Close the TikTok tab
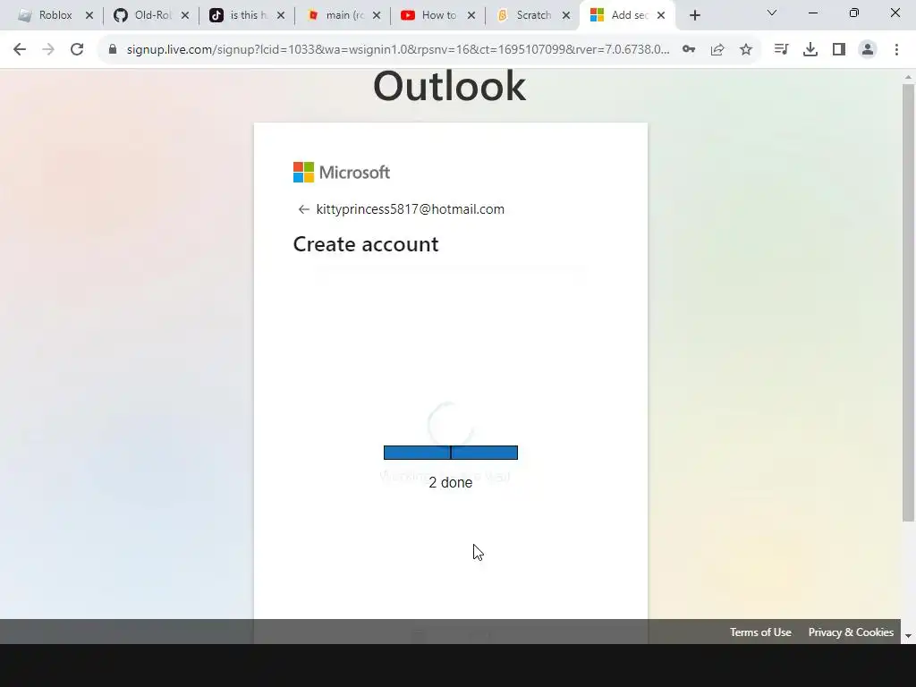Screen dimensions: 916x687 click(281, 15)
